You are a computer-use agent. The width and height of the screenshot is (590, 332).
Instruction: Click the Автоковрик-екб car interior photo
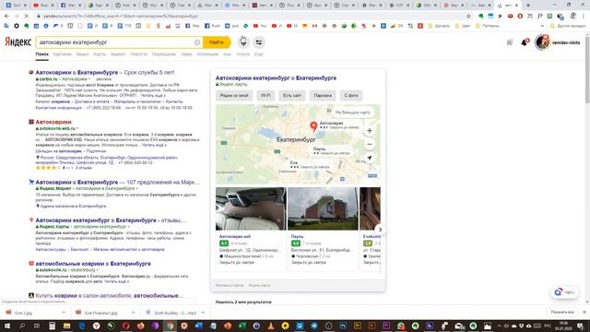coord(251,208)
